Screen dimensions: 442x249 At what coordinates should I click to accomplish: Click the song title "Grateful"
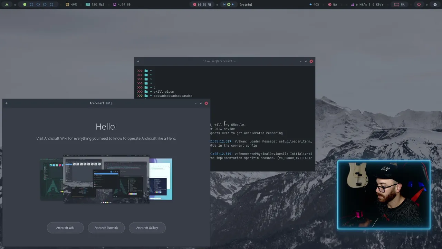point(246,4)
